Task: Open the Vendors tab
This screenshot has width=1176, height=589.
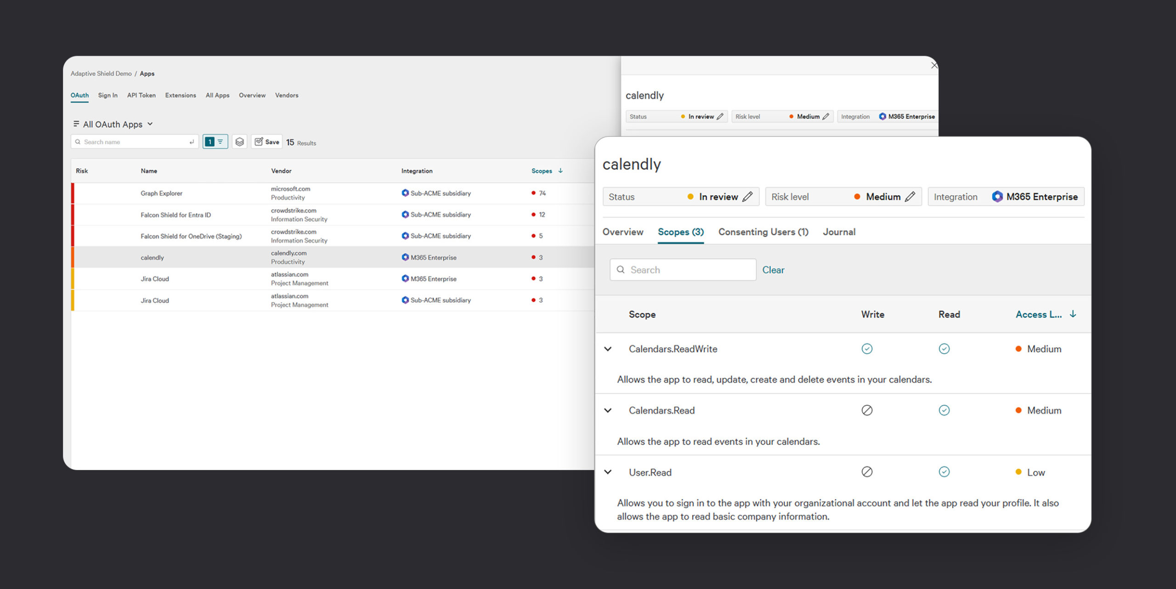Action: pyautogui.click(x=287, y=95)
